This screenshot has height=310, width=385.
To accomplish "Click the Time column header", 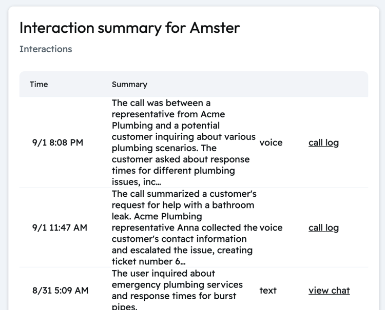I will (x=39, y=85).
